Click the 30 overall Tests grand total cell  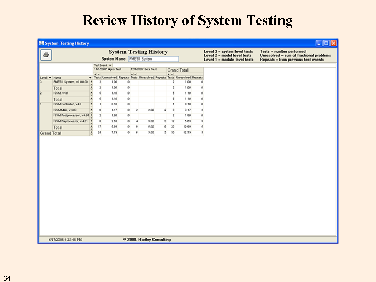[x=171, y=132]
